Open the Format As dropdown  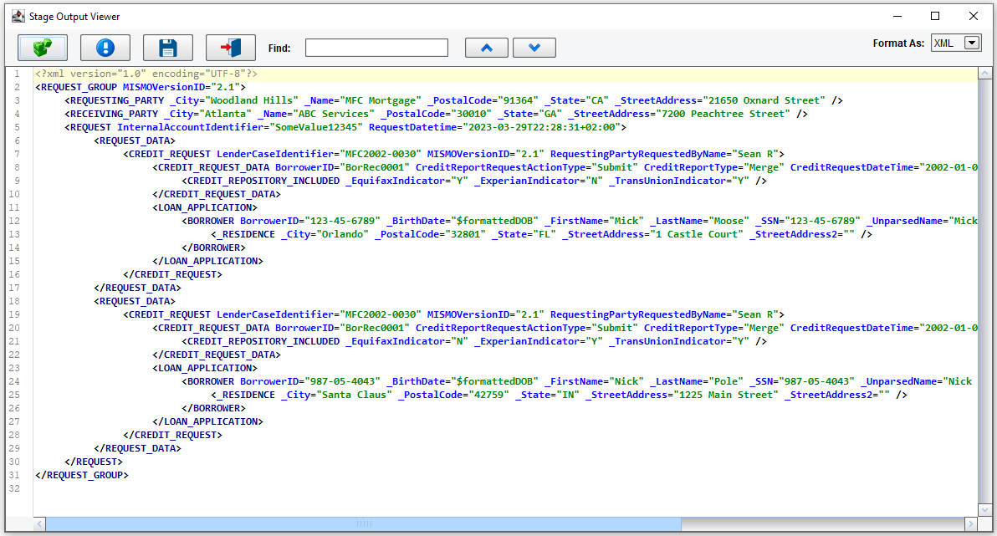pos(972,43)
